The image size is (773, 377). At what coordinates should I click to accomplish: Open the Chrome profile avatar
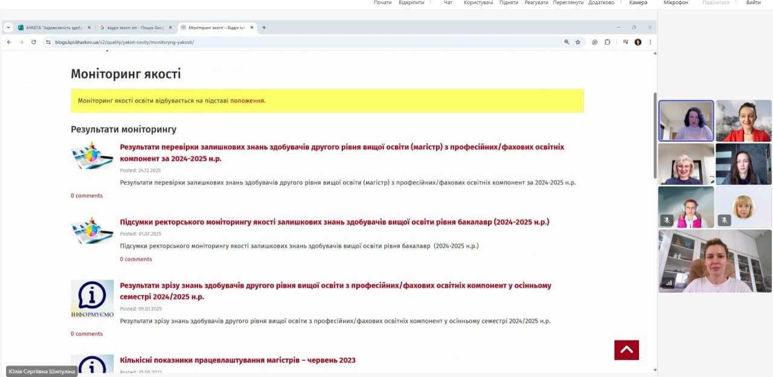click(x=638, y=42)
